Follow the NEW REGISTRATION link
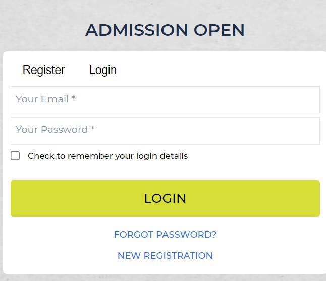This screenshot has width=326, height=281. click(165, 256)
